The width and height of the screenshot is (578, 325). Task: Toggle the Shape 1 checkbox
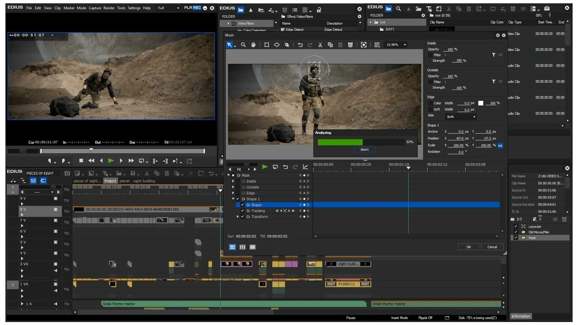click(x=238, y=199)
